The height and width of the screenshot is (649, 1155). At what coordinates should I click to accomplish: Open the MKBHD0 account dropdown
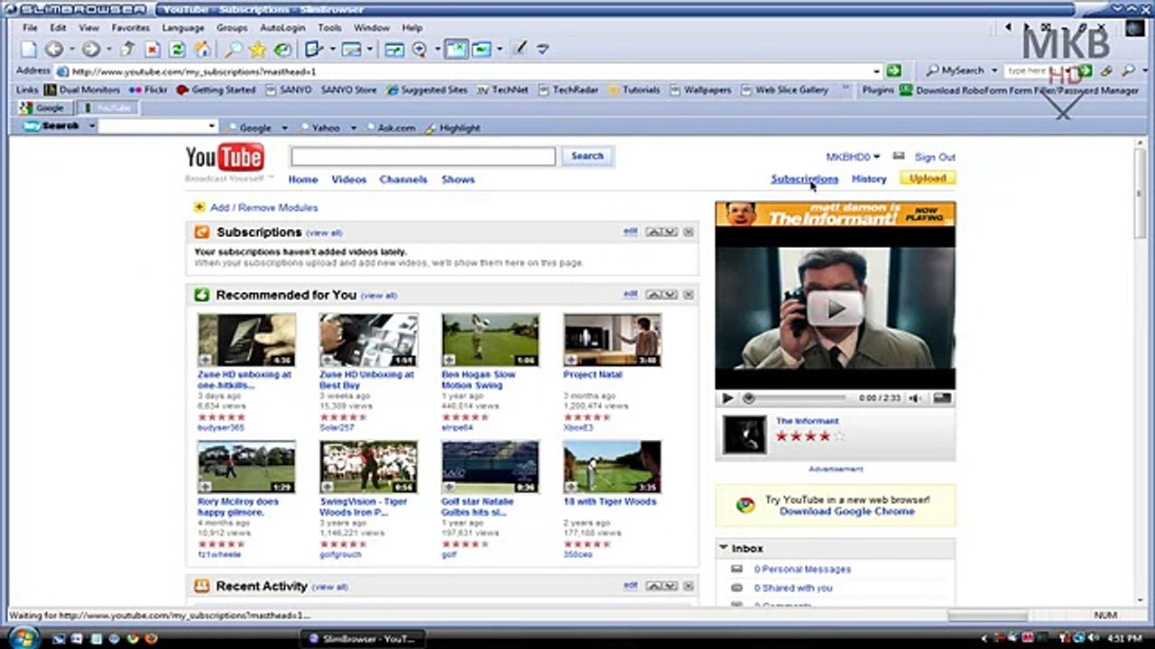(x=852, y=157)
